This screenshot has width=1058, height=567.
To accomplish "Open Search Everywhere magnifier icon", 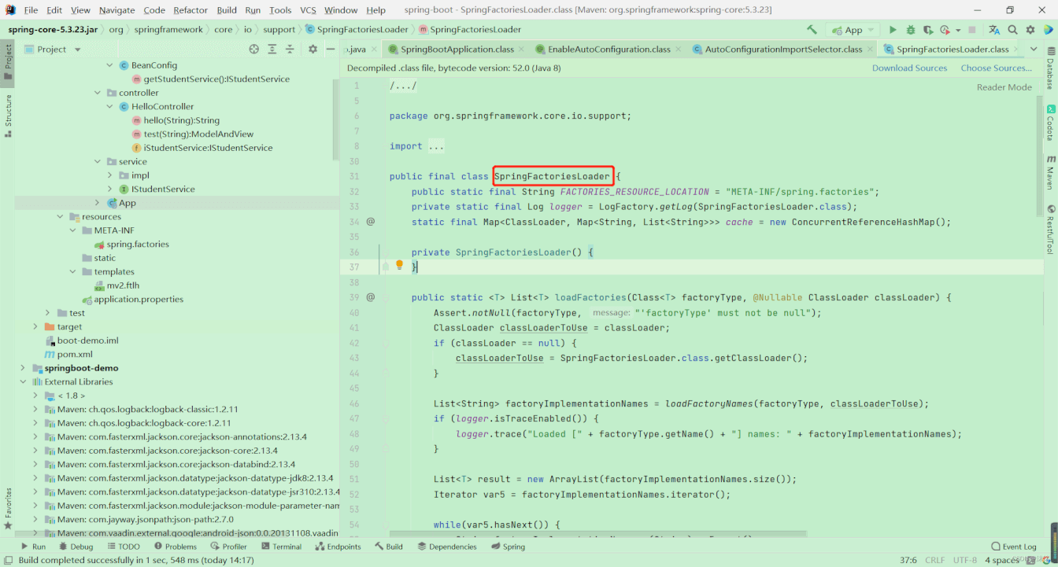I will tap(1013, 30).
